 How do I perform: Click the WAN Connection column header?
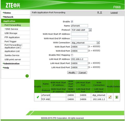[99, 84]
